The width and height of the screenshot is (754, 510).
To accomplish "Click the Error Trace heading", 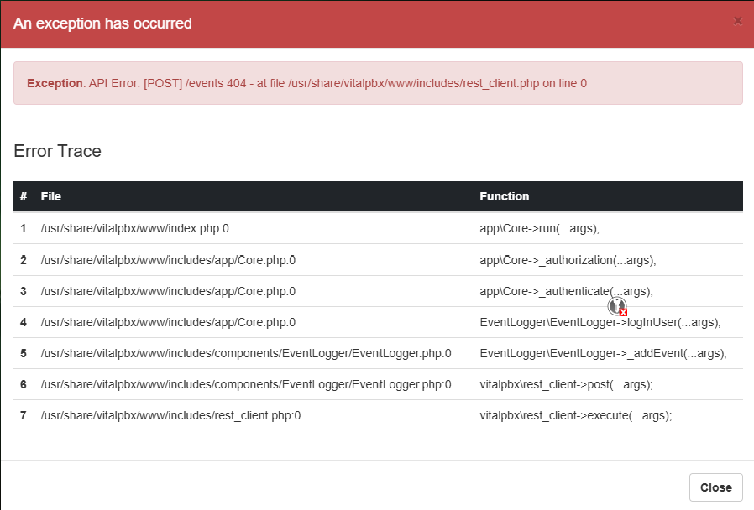I will coord(57,151).
